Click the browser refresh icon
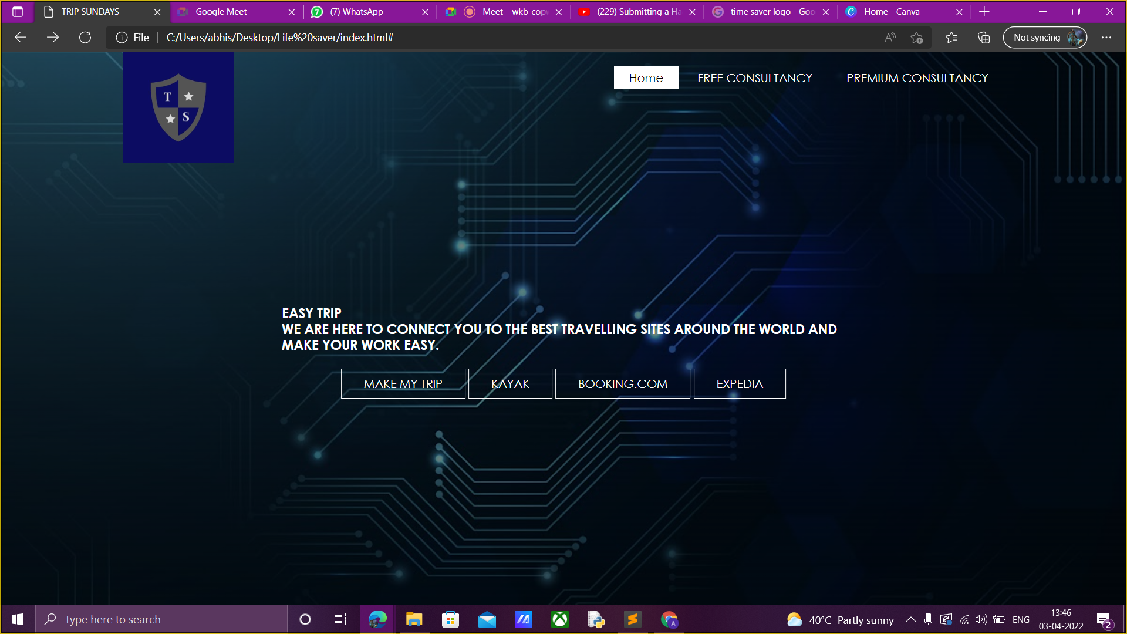1127x634 pixels. point(85,38)
